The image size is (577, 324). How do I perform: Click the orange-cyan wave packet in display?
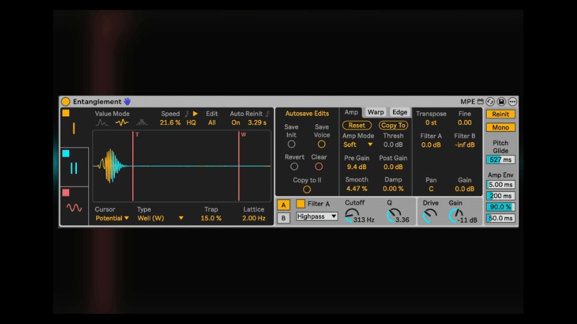pyautogui.click(x=111, y=166)
